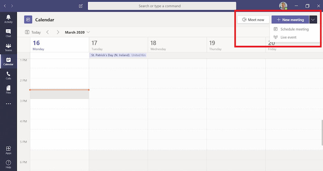The height and width of the screenshot is (171, 323).
Task: Minimize the Teams window
Action: pyautogui.click(x=296, y=6)
